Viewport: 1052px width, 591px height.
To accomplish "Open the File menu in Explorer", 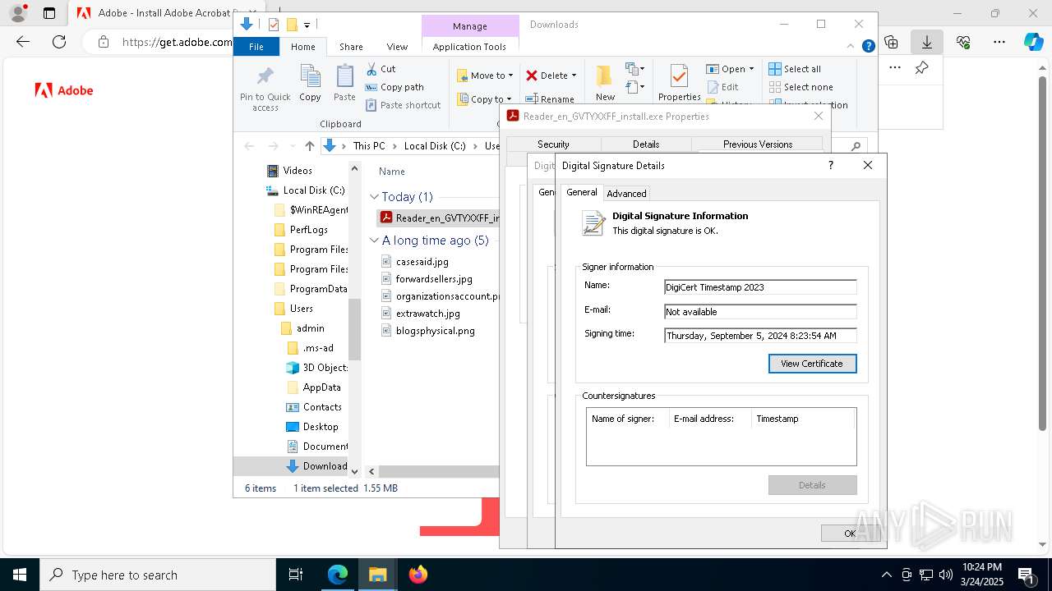I will pyautogui.click(x=256, y=47).
